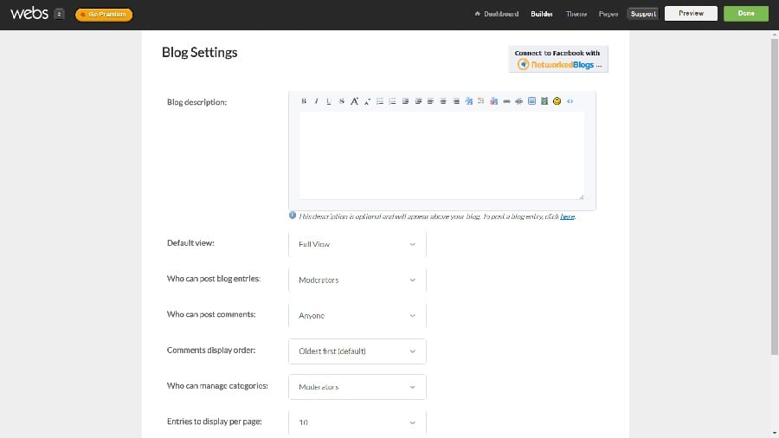Click the green Done button
This screenshot has height=438, width=779.
tap(746, 14)
